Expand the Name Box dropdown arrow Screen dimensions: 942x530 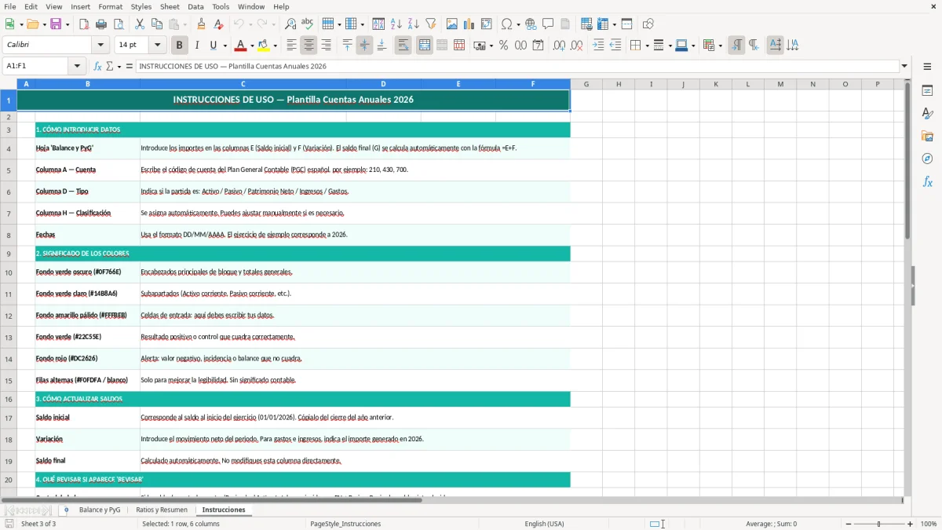(x=77, y=66)
